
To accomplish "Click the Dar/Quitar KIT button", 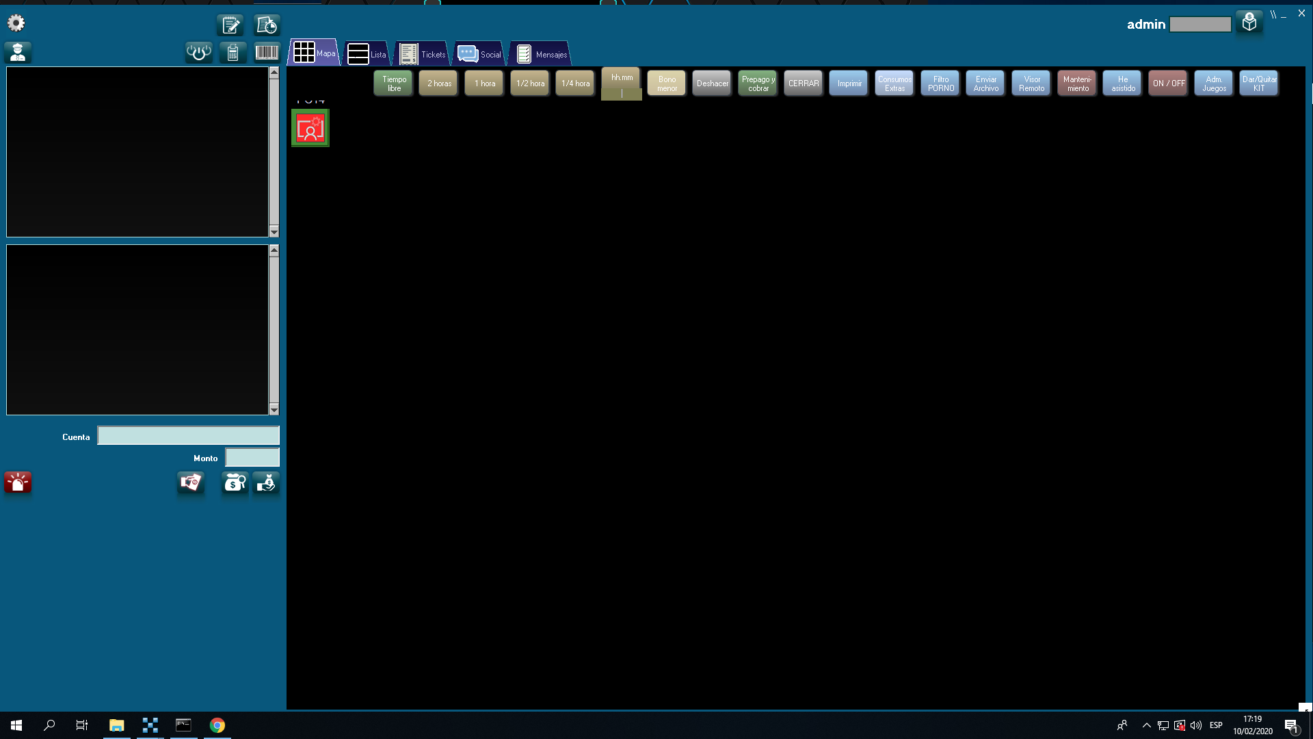I will pos(1259,83).
